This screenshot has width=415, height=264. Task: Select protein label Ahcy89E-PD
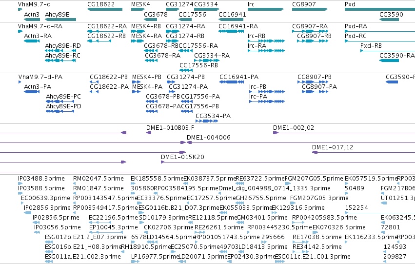63,106
